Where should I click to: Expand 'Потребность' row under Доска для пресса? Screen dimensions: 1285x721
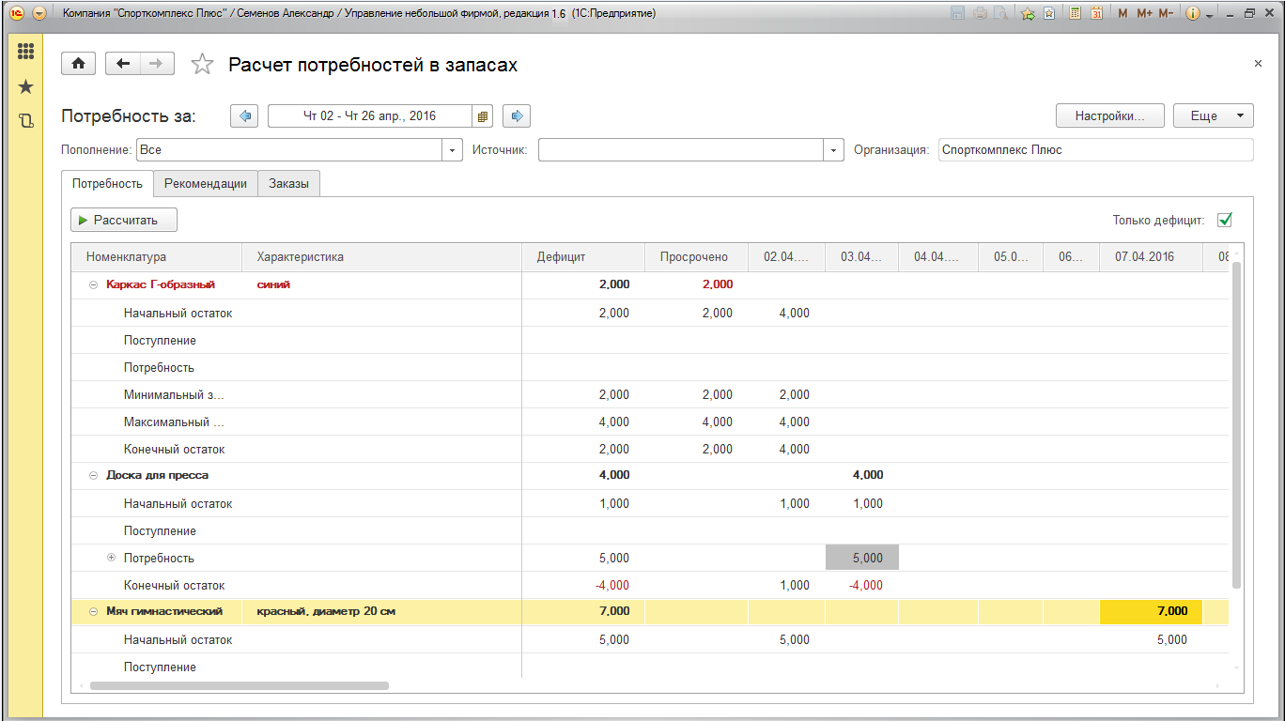(111, 558)
